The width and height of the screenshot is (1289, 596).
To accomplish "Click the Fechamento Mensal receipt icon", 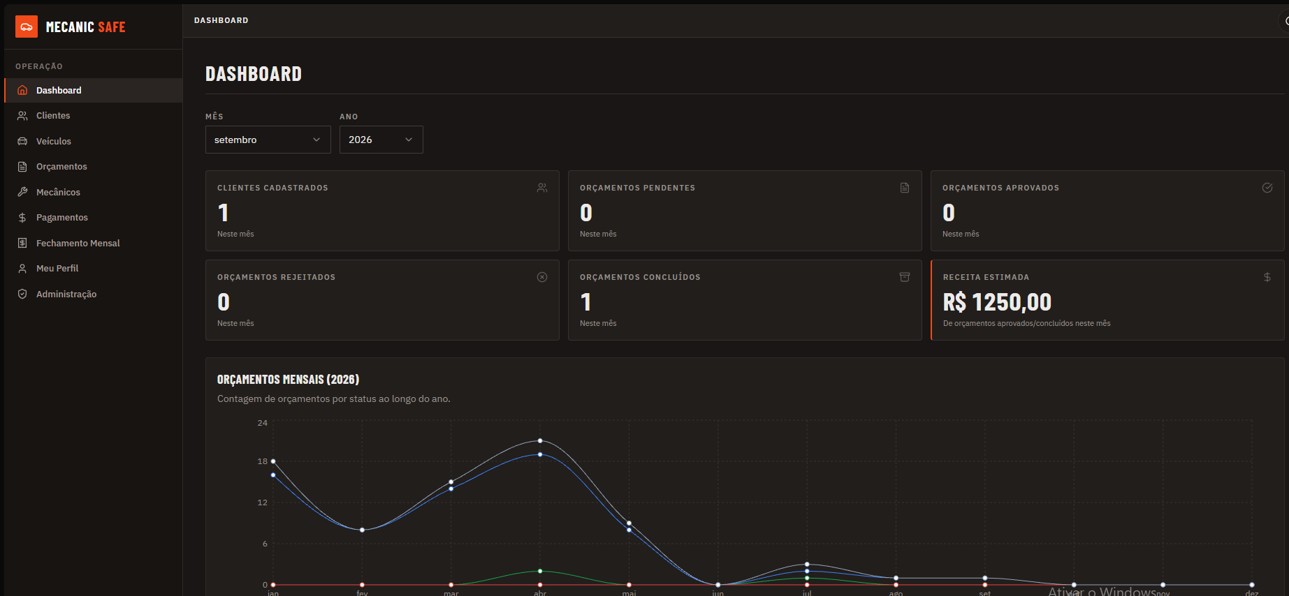I will coord(22,243).
